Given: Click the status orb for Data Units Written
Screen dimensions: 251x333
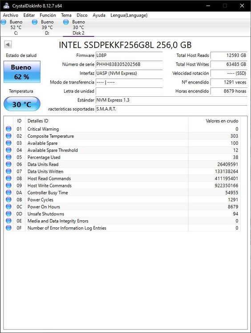Looking at the screenshot, I should pos(8,171).
